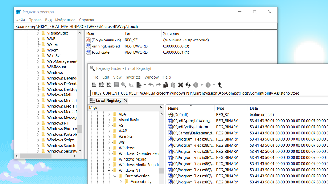Click the VisualStudio folder icon in Редактор реестра
This screenshot has height=184, width=328.
coord(43,33)
